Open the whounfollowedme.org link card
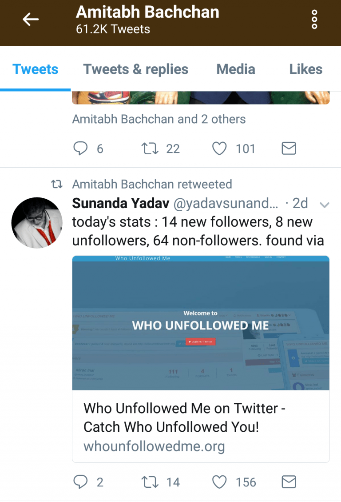The width and height of the screenshot is (341, 502). click(x=200, y=427)
